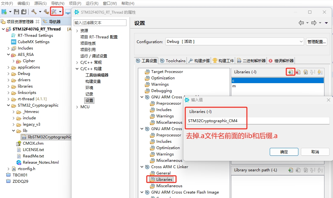Screen dimensions: 333x198
Task: Collapse the C/C++ 构建 category
Action: click(x=77, y=69)
